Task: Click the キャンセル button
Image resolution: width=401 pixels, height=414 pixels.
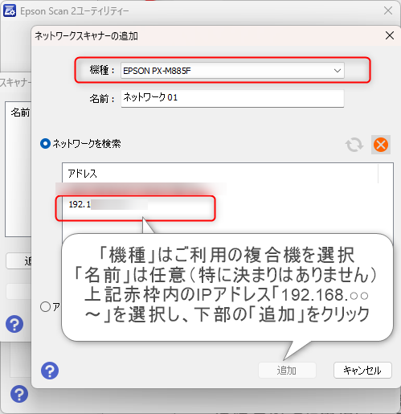Action: click(x=362, y=371)
